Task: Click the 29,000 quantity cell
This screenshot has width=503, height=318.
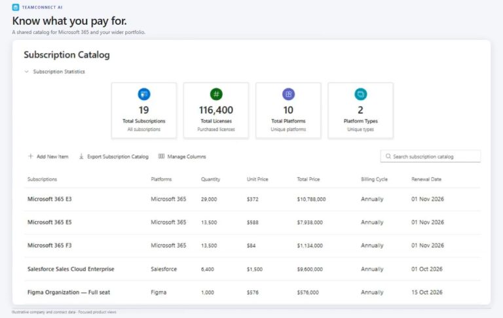Action: pyautogui.click(x=209, y=199)
